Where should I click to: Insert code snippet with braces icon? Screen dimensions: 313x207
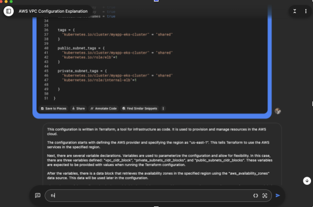point(255,195)
